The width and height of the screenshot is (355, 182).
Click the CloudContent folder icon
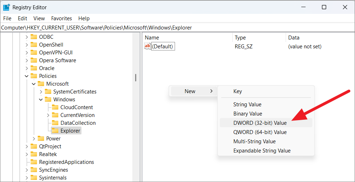55,107
